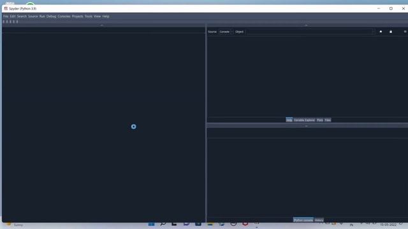The image size is (408, 229).
Task: Open the taskbar search icon
Action: (163, 224)
